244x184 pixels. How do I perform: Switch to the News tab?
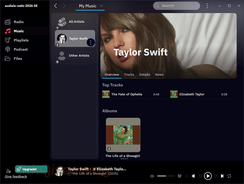pyautogui.click(x=159, y=75)
